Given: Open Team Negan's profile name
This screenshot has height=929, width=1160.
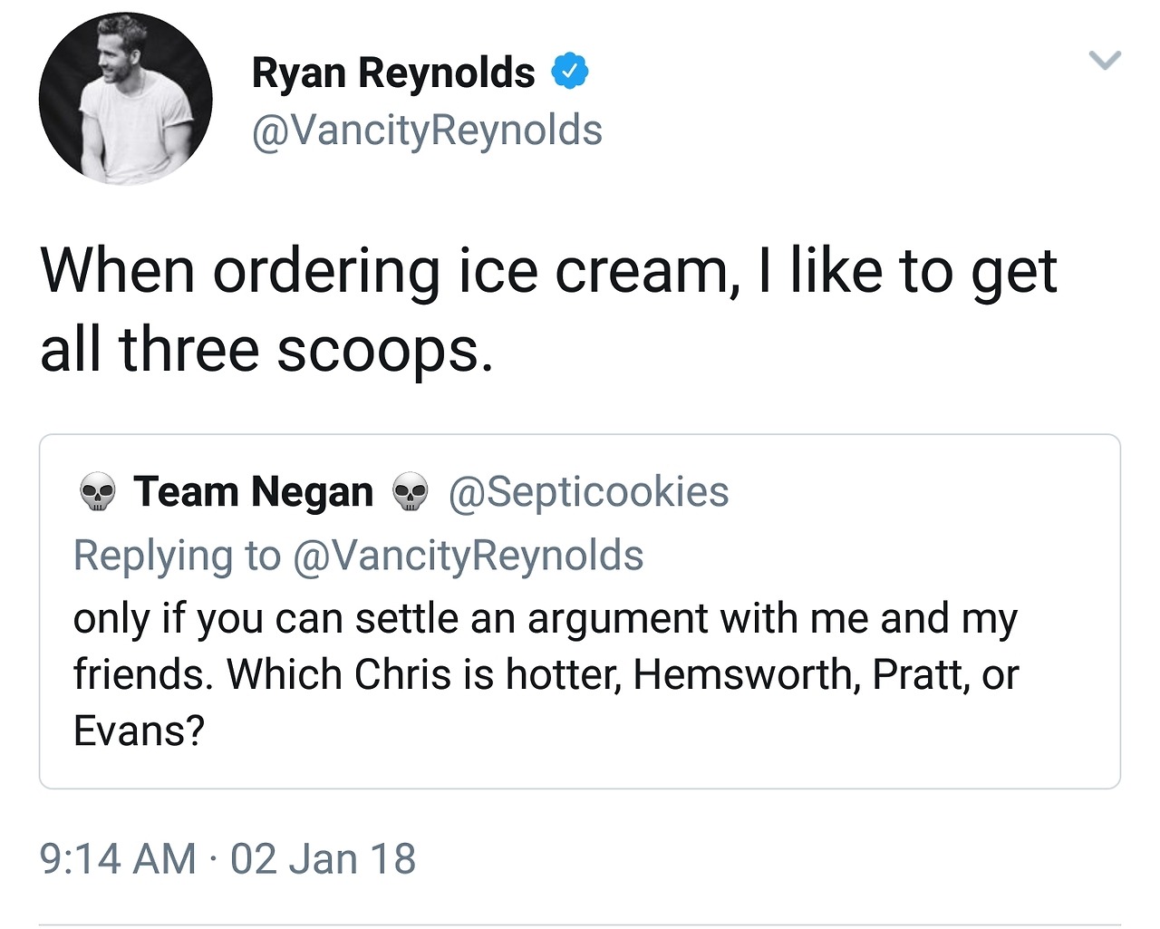Looking at the screenshot, I should [254, 492].
